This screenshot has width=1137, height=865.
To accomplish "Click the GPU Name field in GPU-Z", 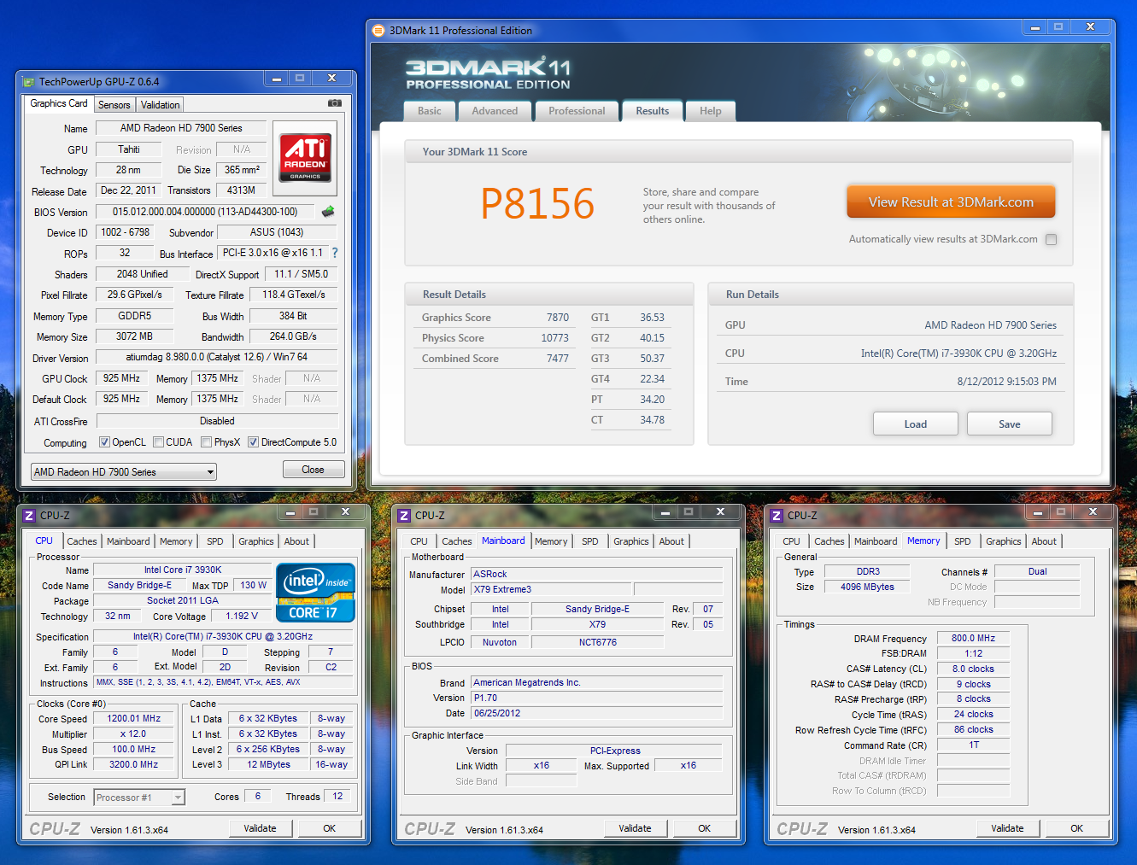I will (181, 128).
